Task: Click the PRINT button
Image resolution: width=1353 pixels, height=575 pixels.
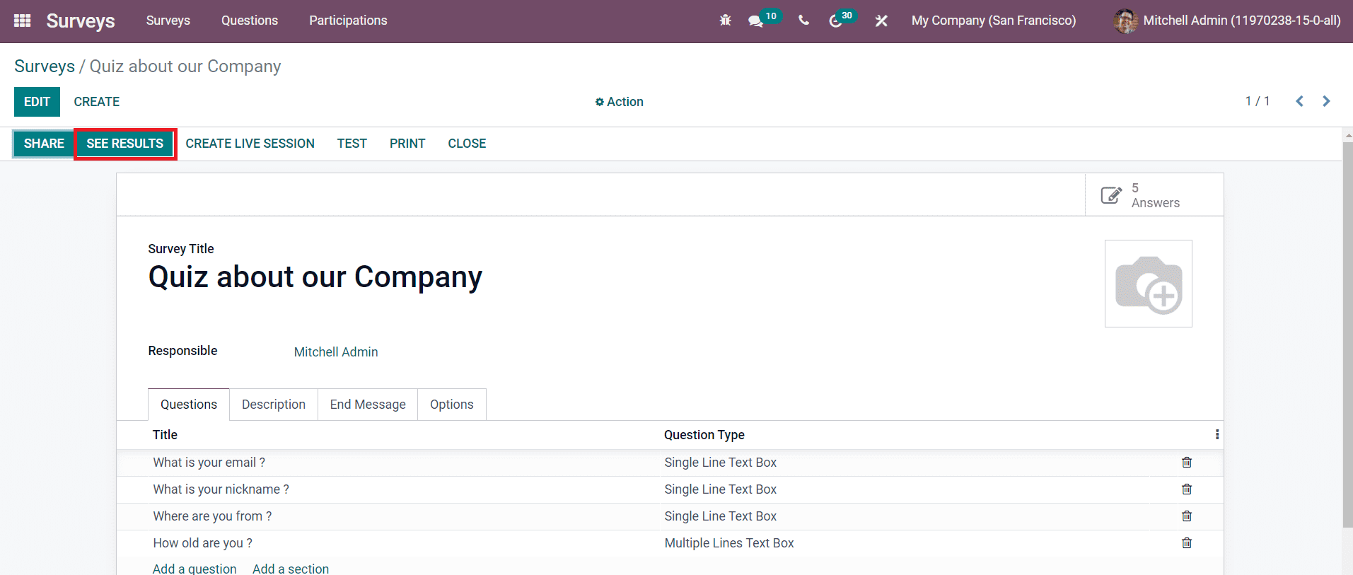Action: click(407, 144)
